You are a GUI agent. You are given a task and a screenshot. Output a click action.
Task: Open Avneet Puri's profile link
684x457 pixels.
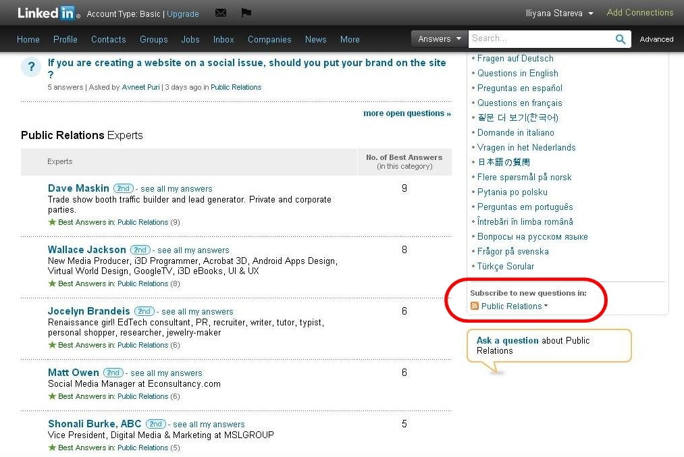(x=141, y=87)
